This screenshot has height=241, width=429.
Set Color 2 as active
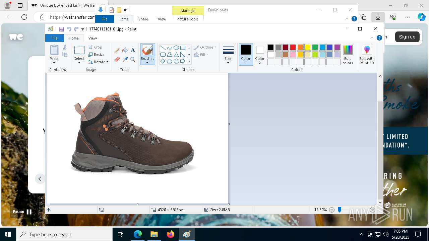[x=260, y=55]
